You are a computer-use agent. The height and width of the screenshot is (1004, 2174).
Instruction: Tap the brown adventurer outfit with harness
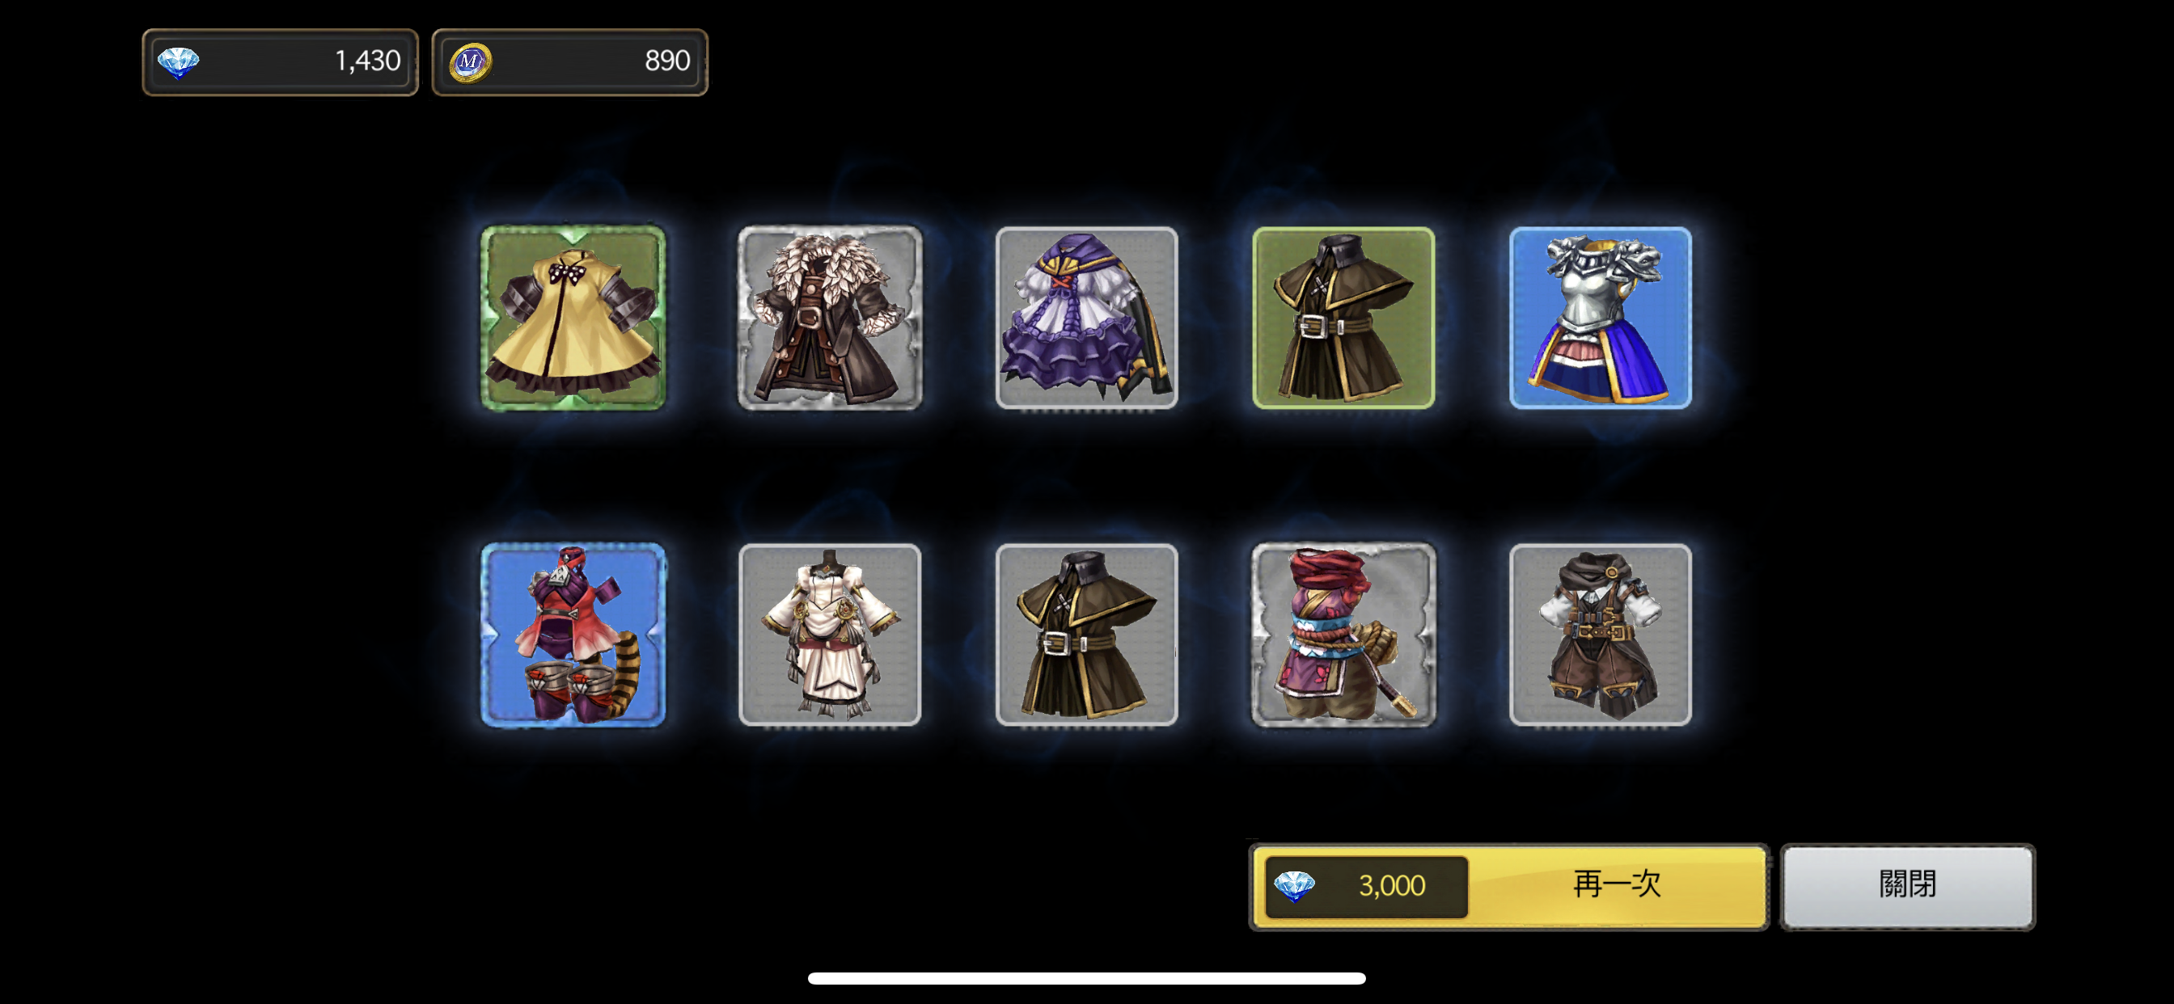coord(1600,635)
